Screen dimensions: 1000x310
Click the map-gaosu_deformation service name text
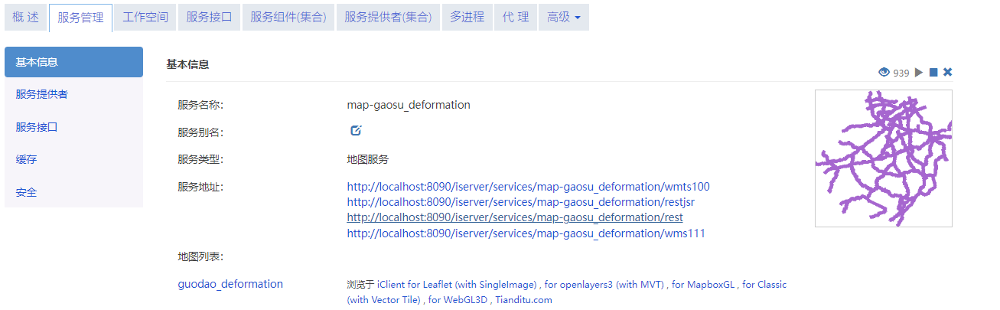pos(409,105)
